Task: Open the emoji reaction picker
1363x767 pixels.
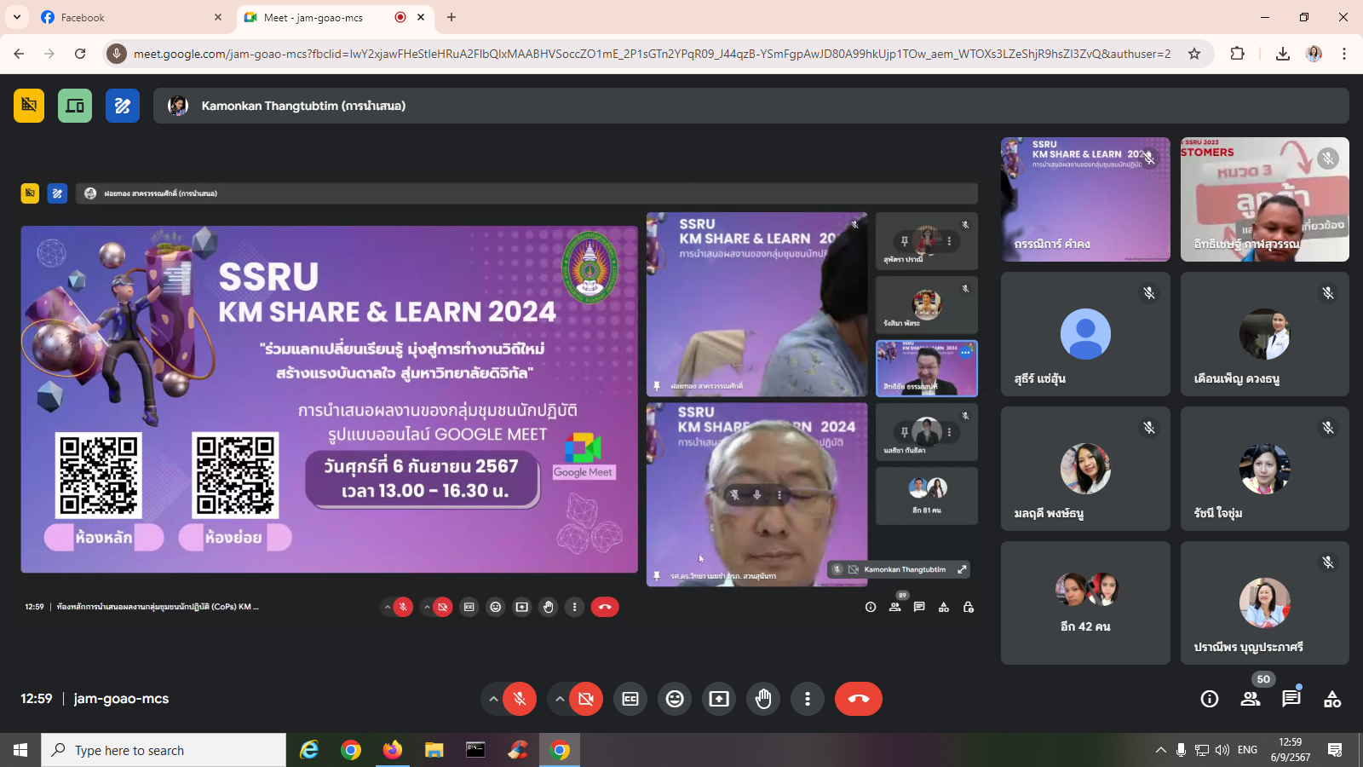Action: (x=675, y=699)
